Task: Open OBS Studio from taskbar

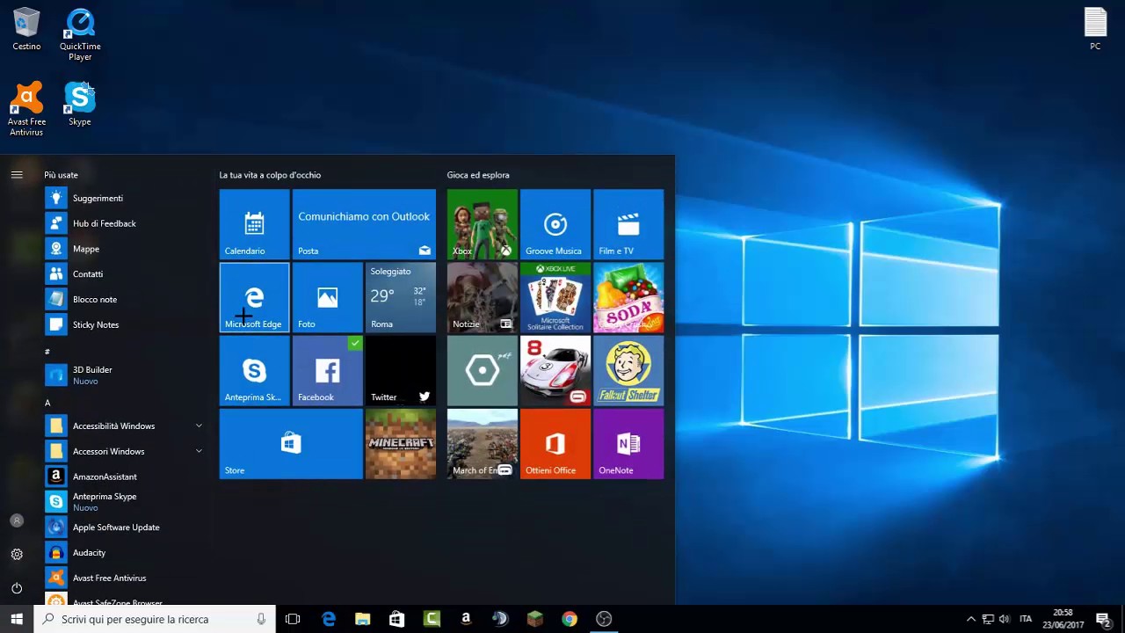Action: [604, 619]
